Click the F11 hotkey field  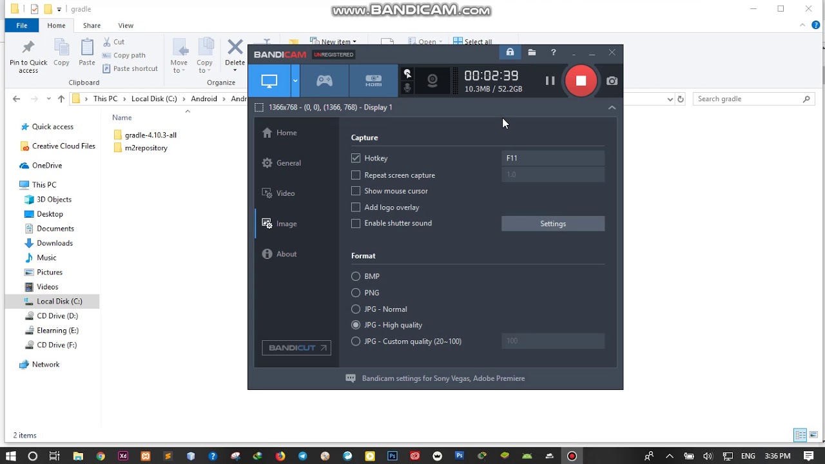point(553,158)
